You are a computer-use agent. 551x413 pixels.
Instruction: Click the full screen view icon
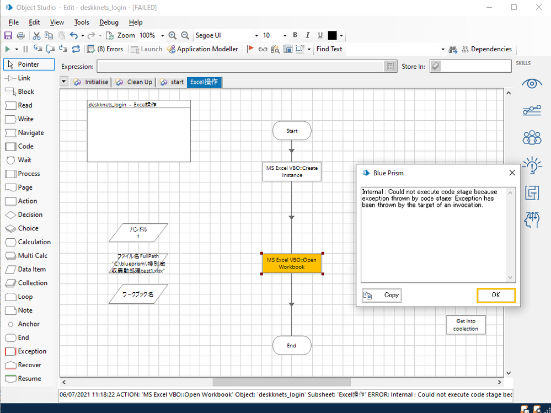pyautogui.click(x=288, y=49)
